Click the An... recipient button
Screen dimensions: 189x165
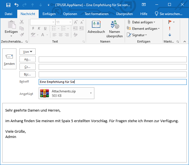(x=28, y=60)
